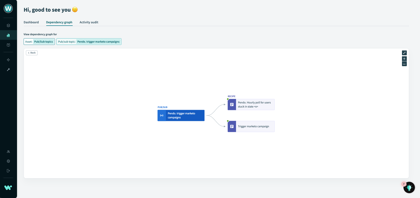Viewport: 420px width, 198px height.
Task: Click the 'Hi, good to see you' heading
Action: pos(47,10)
